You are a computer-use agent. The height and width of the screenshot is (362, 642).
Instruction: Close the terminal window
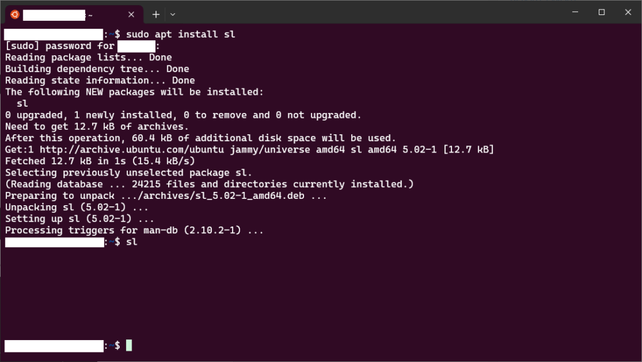pyautogui.click(x=628, y=13)
